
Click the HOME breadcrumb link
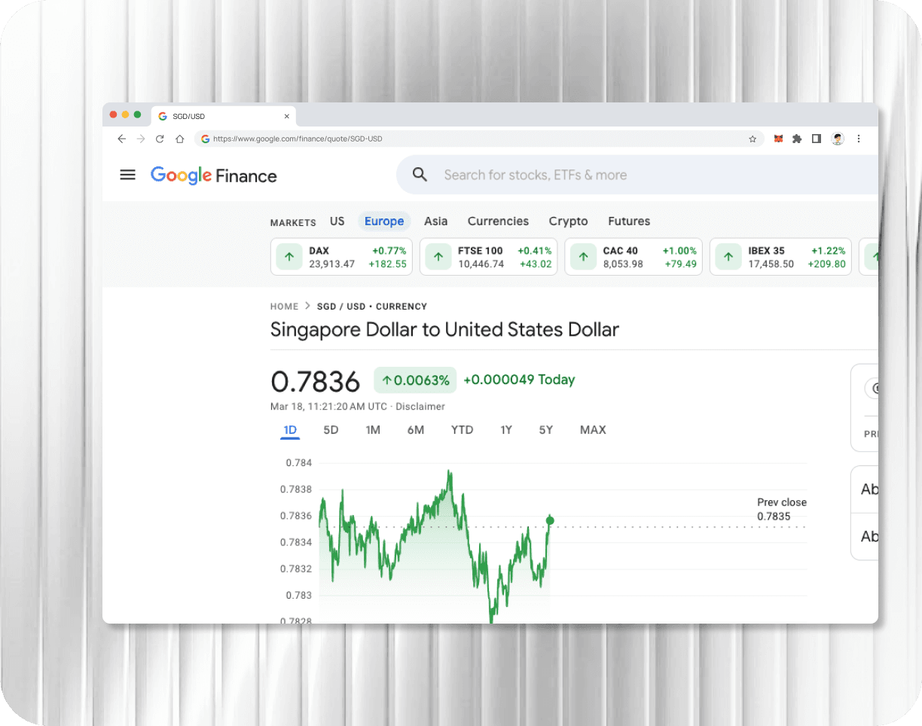(x=285, y=307)
